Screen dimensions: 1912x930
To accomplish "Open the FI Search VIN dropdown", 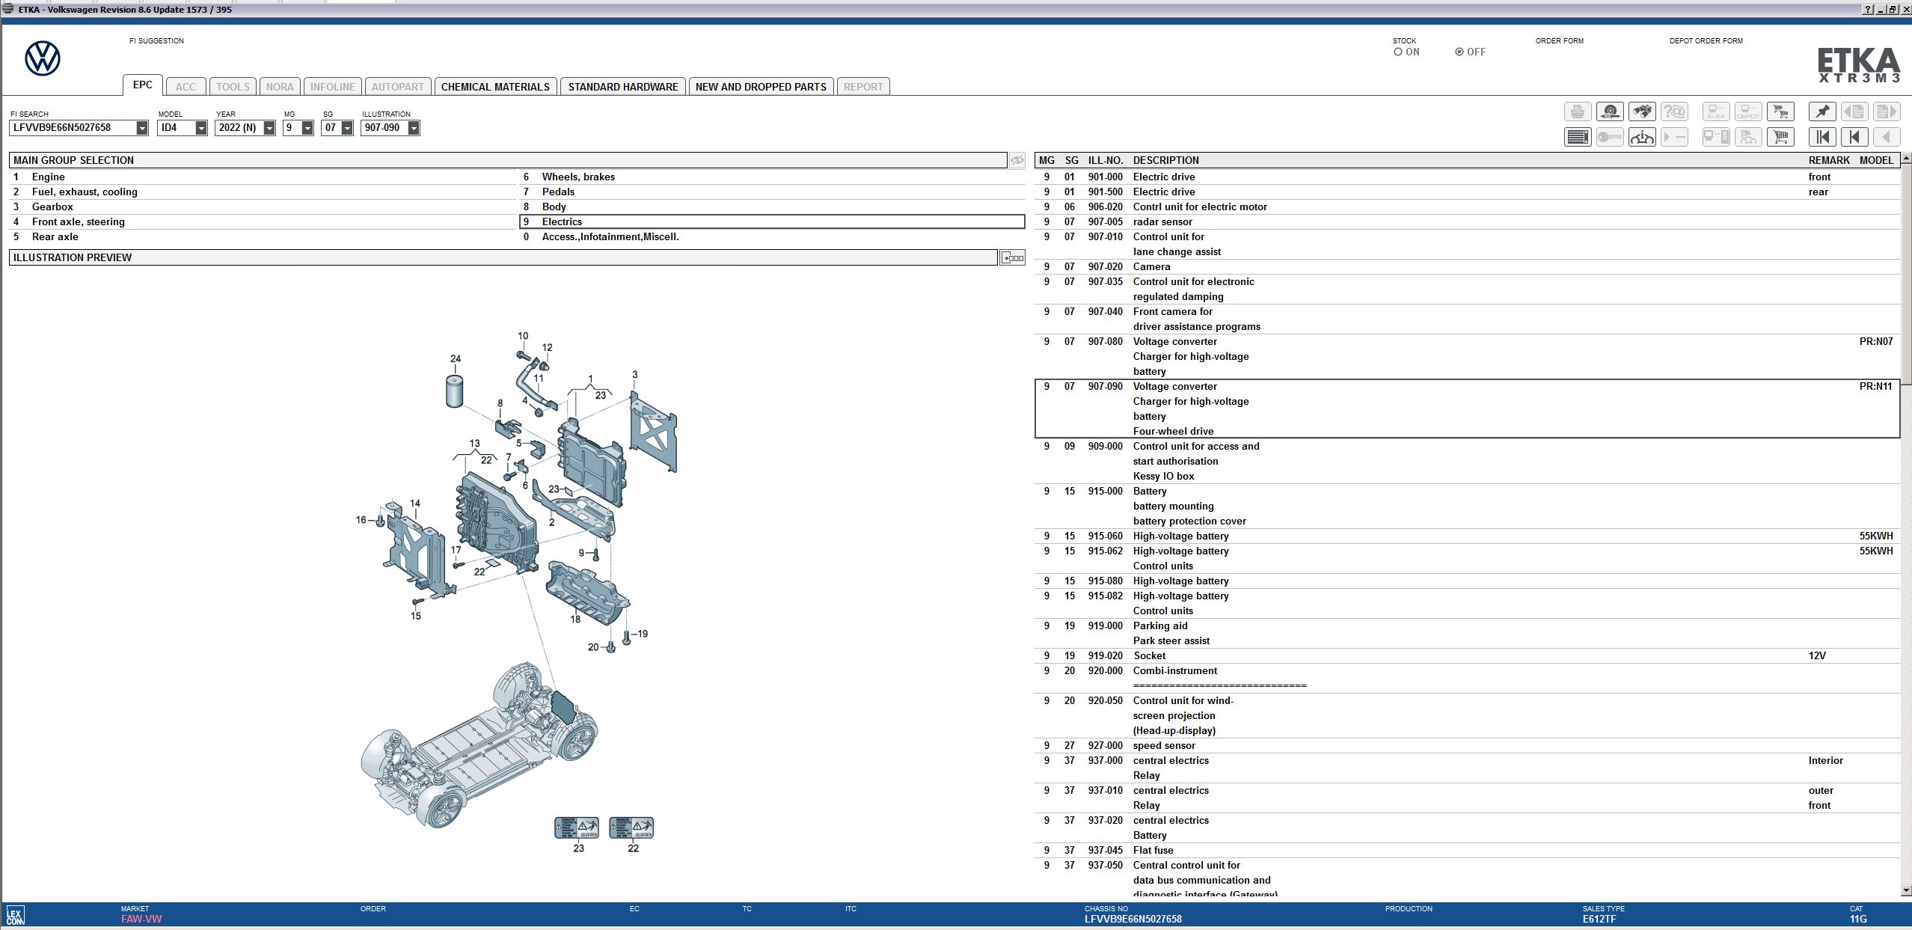I will click(142, 128).
